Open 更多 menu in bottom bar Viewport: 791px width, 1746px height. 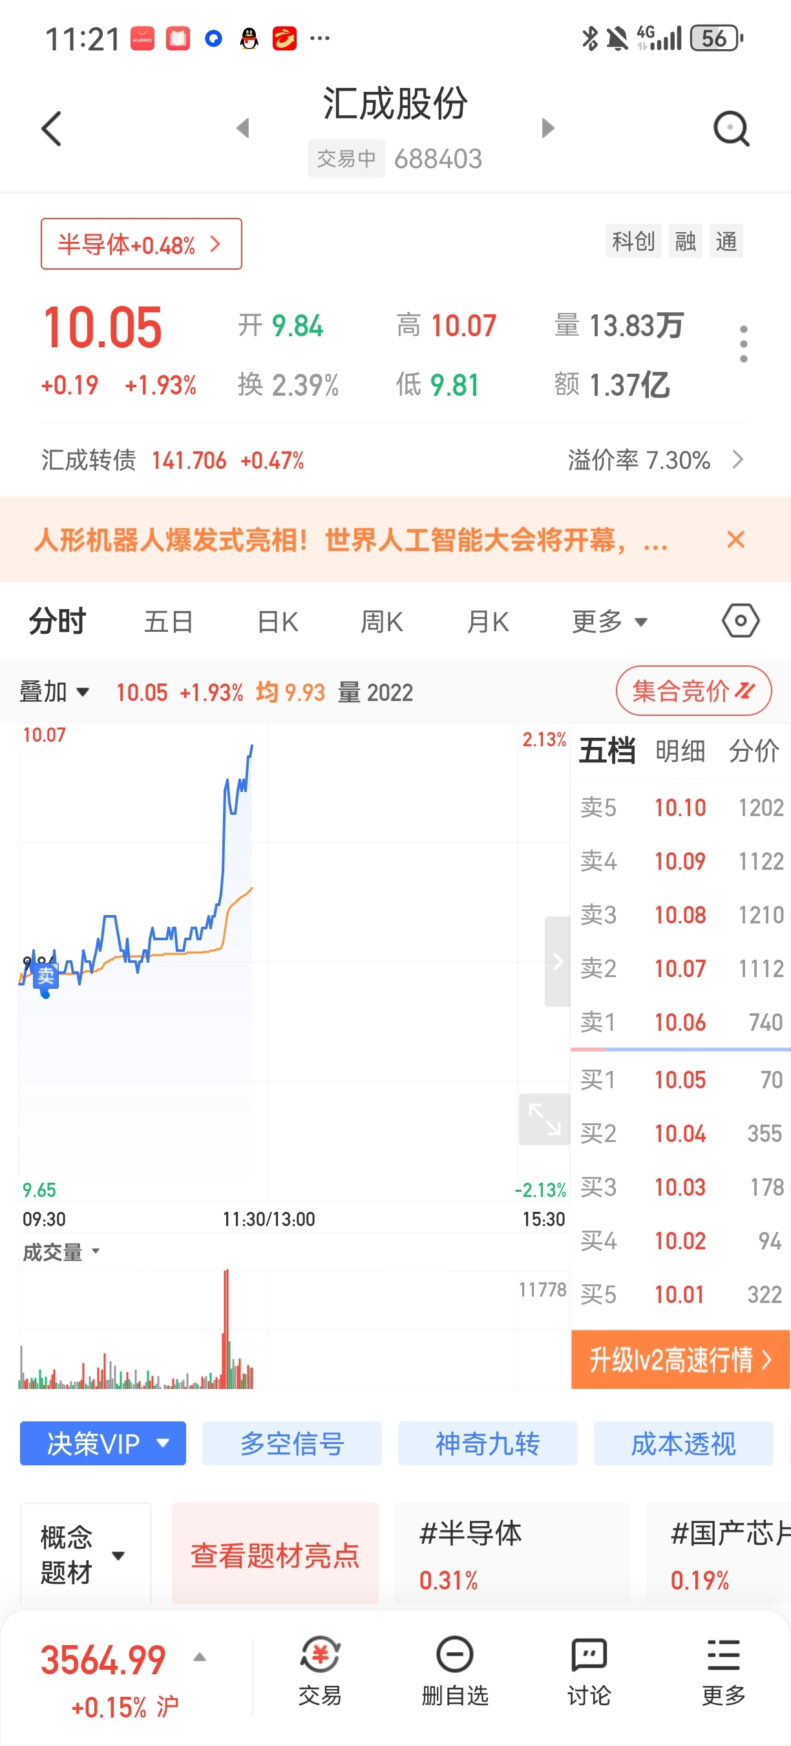click(723, 1670)
